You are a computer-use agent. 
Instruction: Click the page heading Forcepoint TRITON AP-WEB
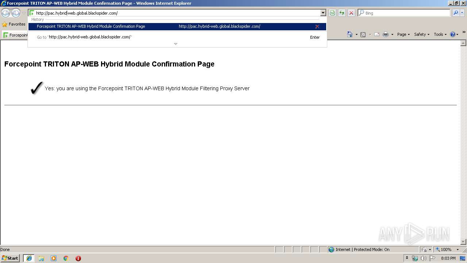point(109,64)
